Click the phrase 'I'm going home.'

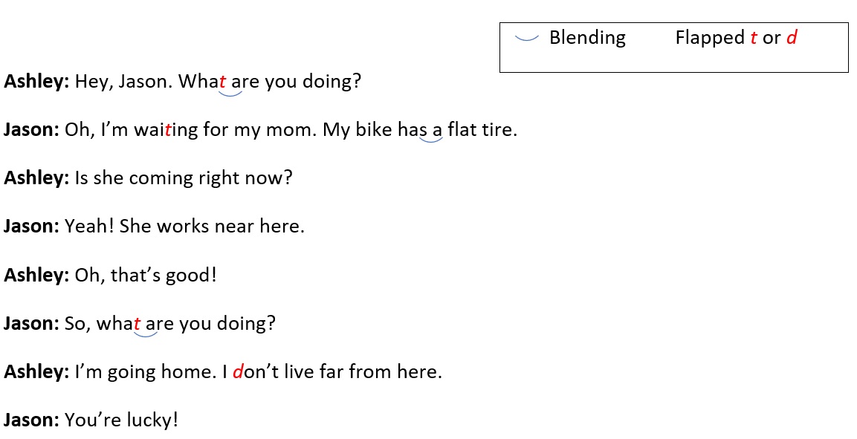click(x=146, y=372)
